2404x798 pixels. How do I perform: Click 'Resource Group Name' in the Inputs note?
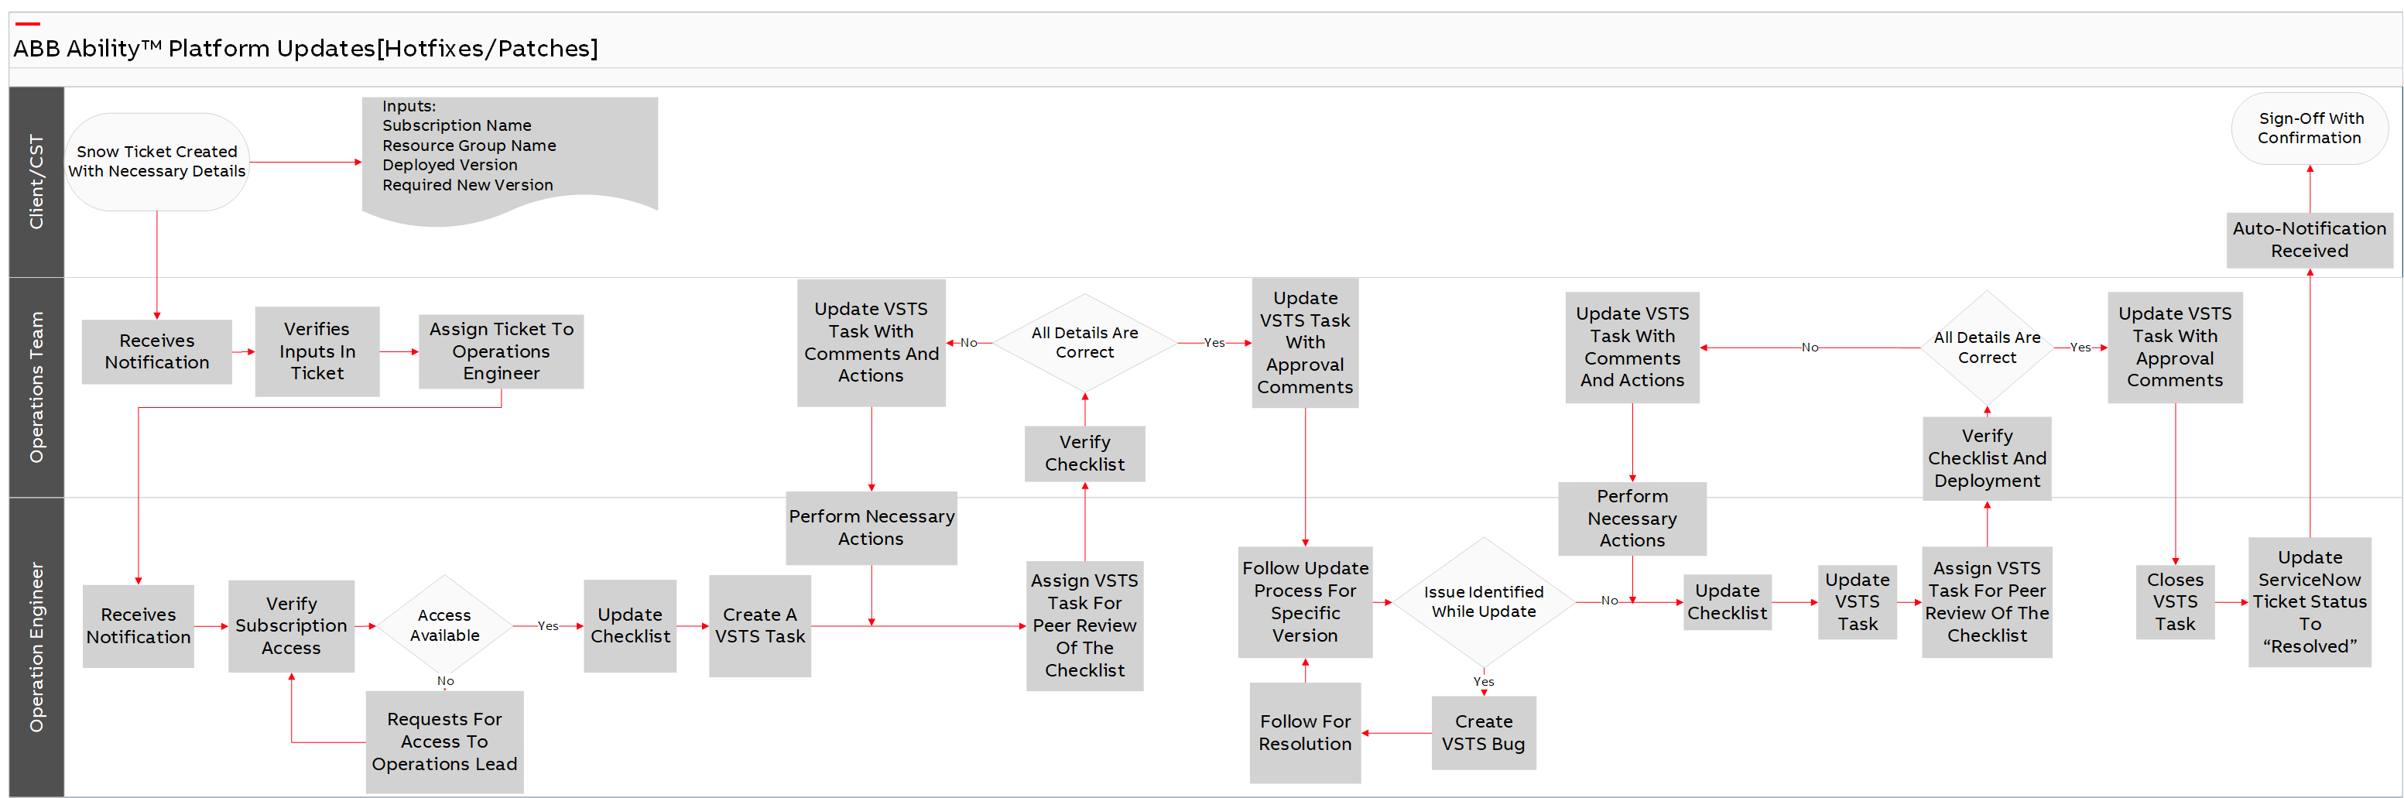pyautogui.click(x=468, y=146)
